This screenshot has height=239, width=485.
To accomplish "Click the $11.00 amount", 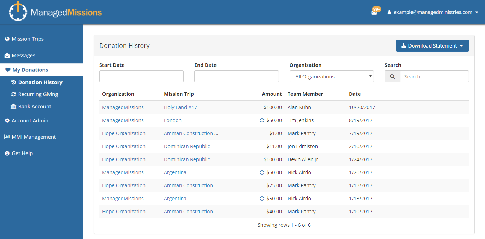I will [x=274, y=146].
